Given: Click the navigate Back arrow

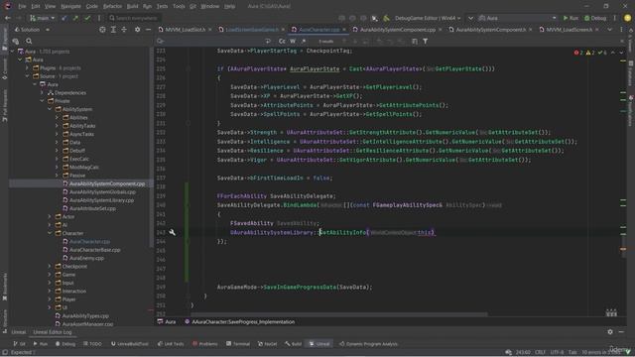Looking at the screenshot, I should pos(8,18).
